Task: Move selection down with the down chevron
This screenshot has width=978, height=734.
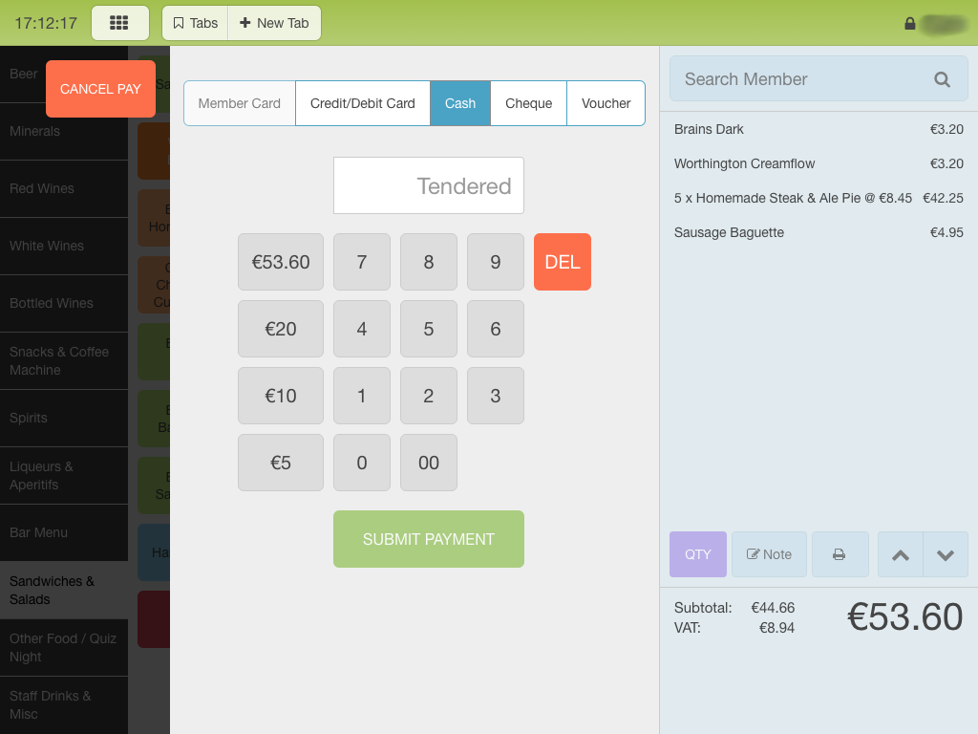Action: pos(946,554)
